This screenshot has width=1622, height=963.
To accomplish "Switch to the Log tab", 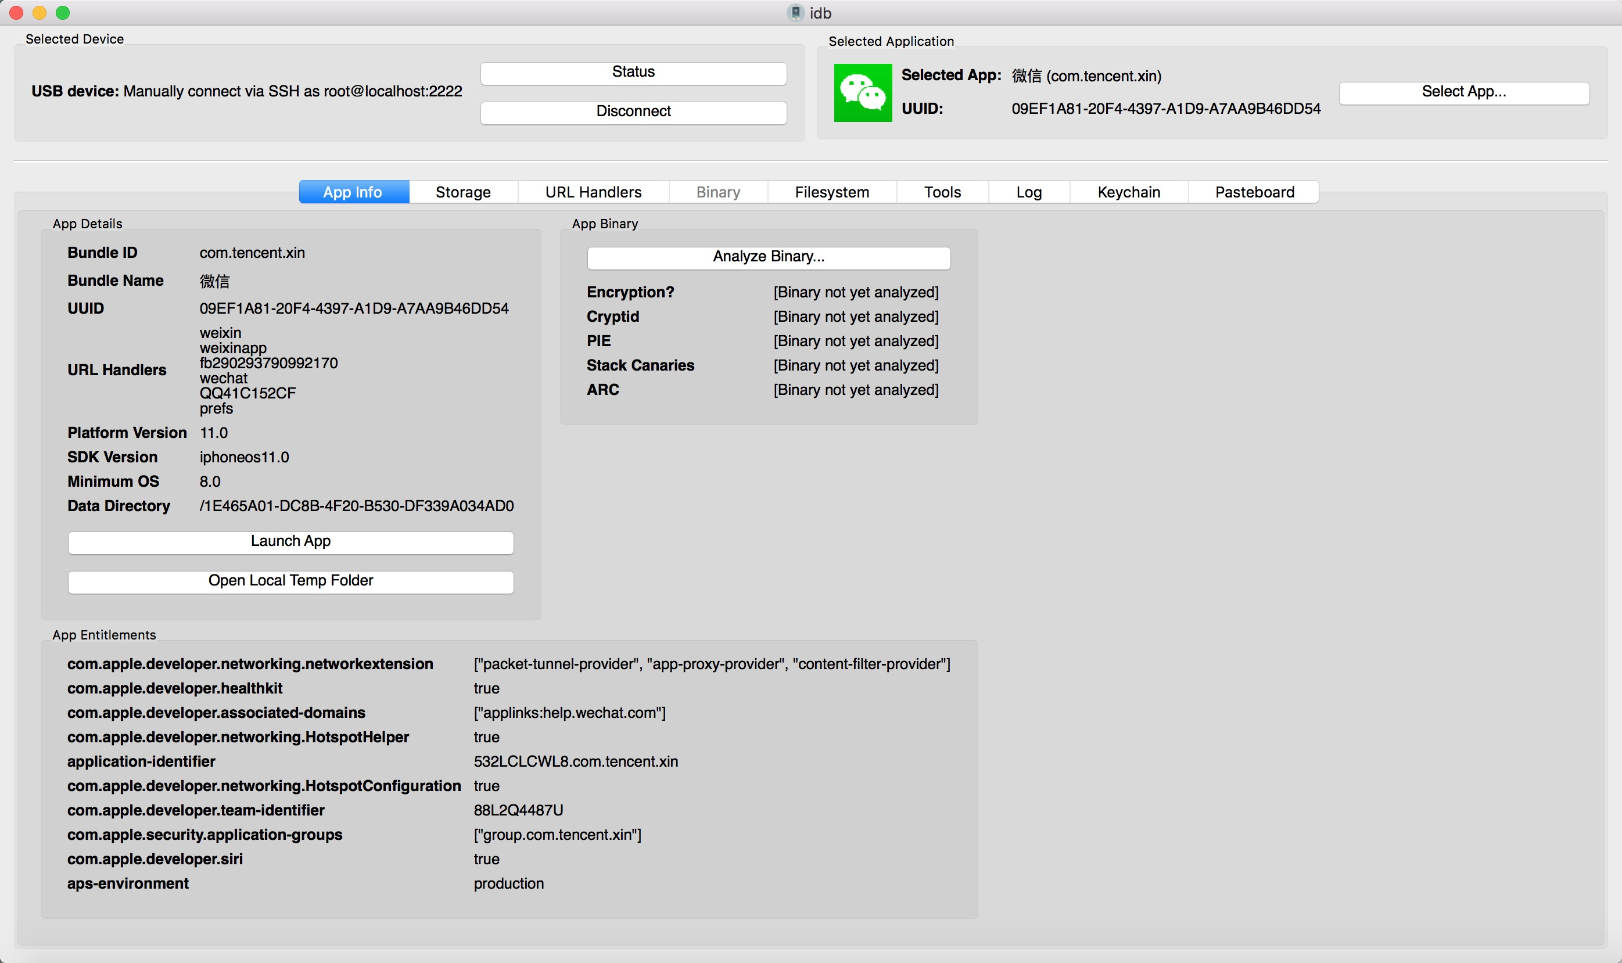I will [1029, 192].
